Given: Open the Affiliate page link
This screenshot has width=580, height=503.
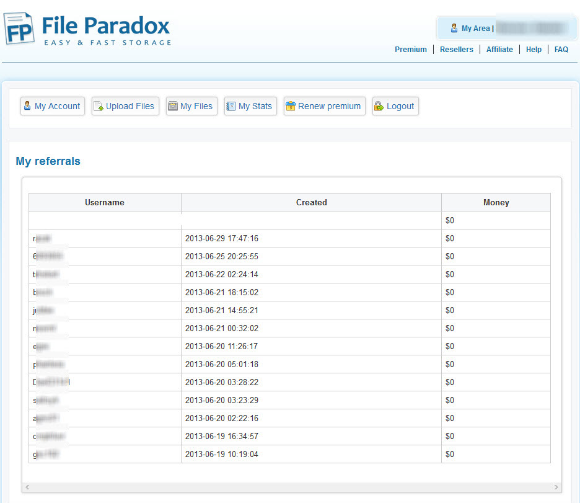Looking at the screenshot, I should pyautogui.click(x=499, y=50).
